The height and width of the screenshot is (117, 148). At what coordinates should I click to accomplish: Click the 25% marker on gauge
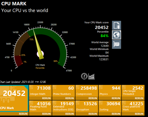(x=23, y=55)
